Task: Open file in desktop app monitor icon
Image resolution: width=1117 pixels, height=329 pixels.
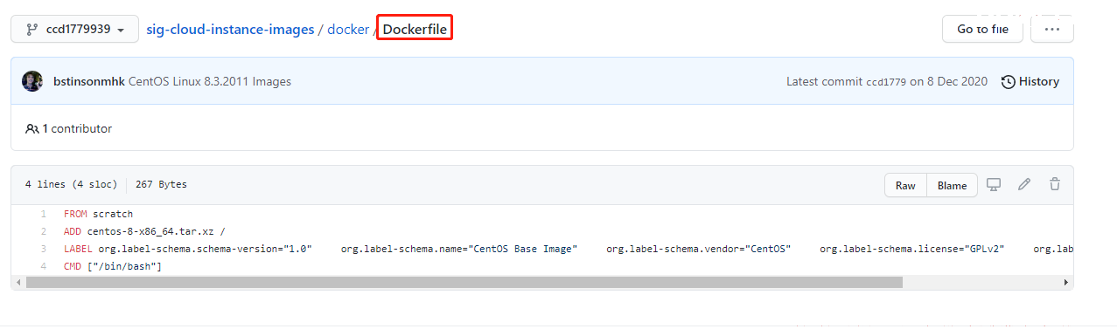Action: click(x=994, y=184)
